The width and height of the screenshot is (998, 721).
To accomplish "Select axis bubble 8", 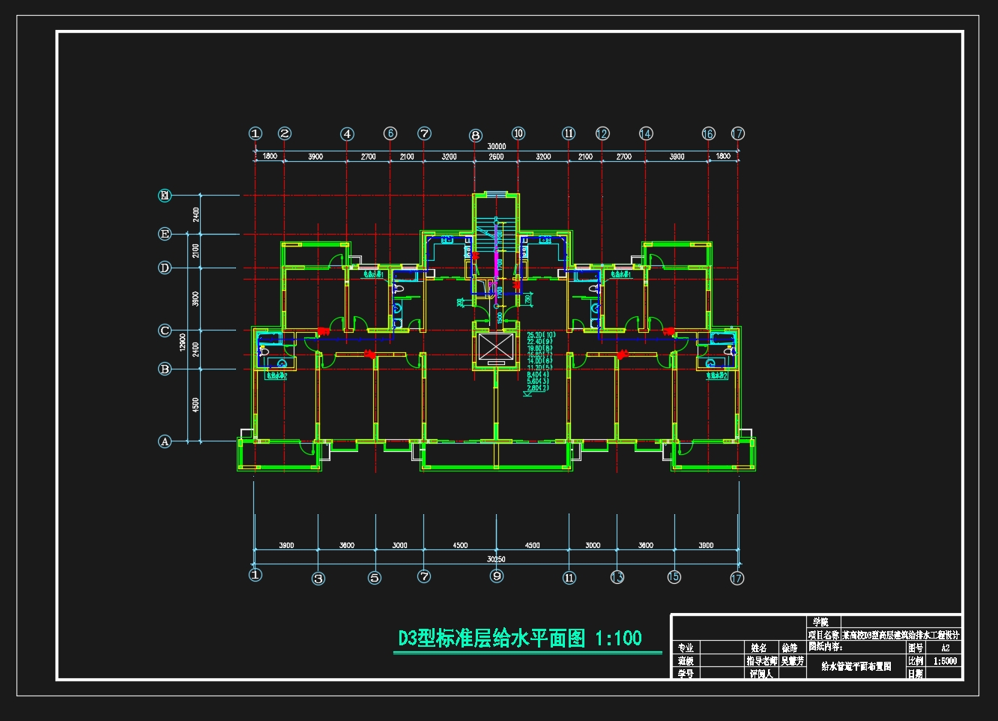I will pyautogui.click(x=476, y=136).
